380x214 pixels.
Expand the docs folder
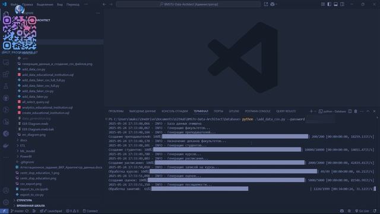coord(23,140)
